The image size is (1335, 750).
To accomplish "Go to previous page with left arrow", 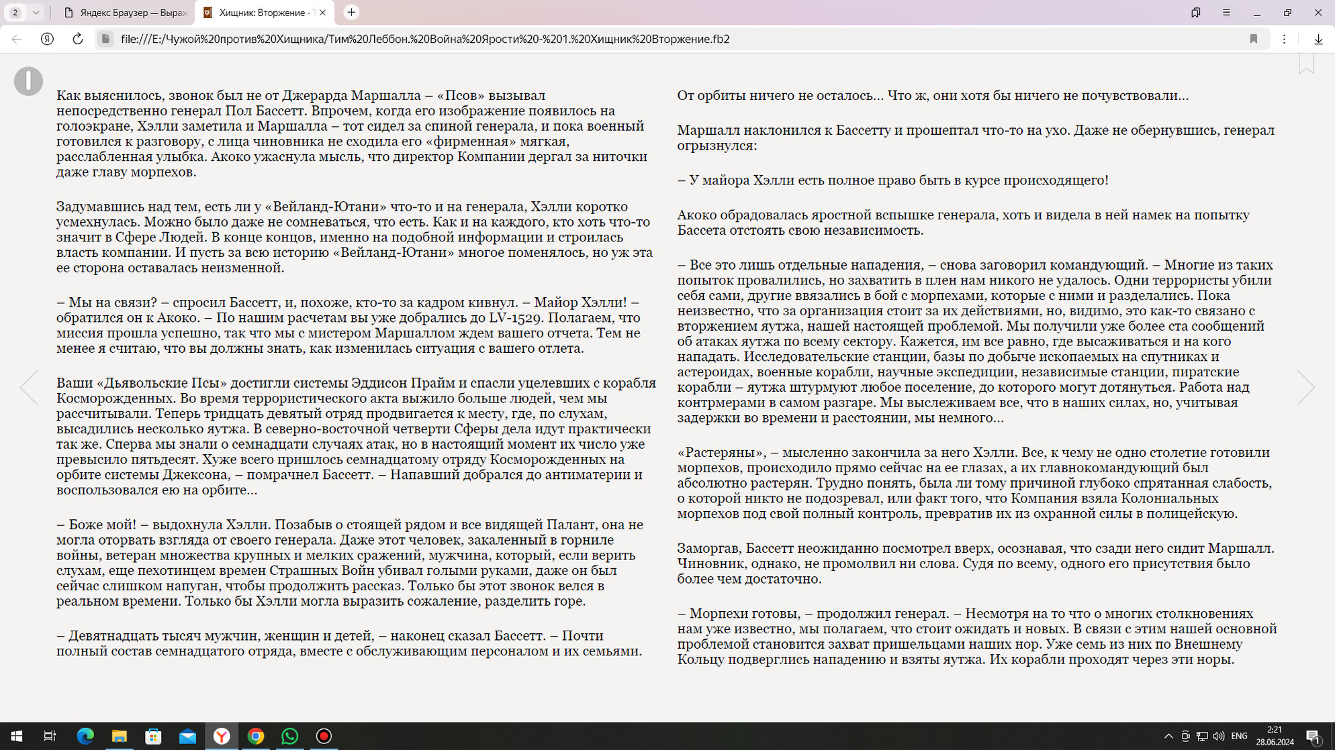I will (30, 387).
